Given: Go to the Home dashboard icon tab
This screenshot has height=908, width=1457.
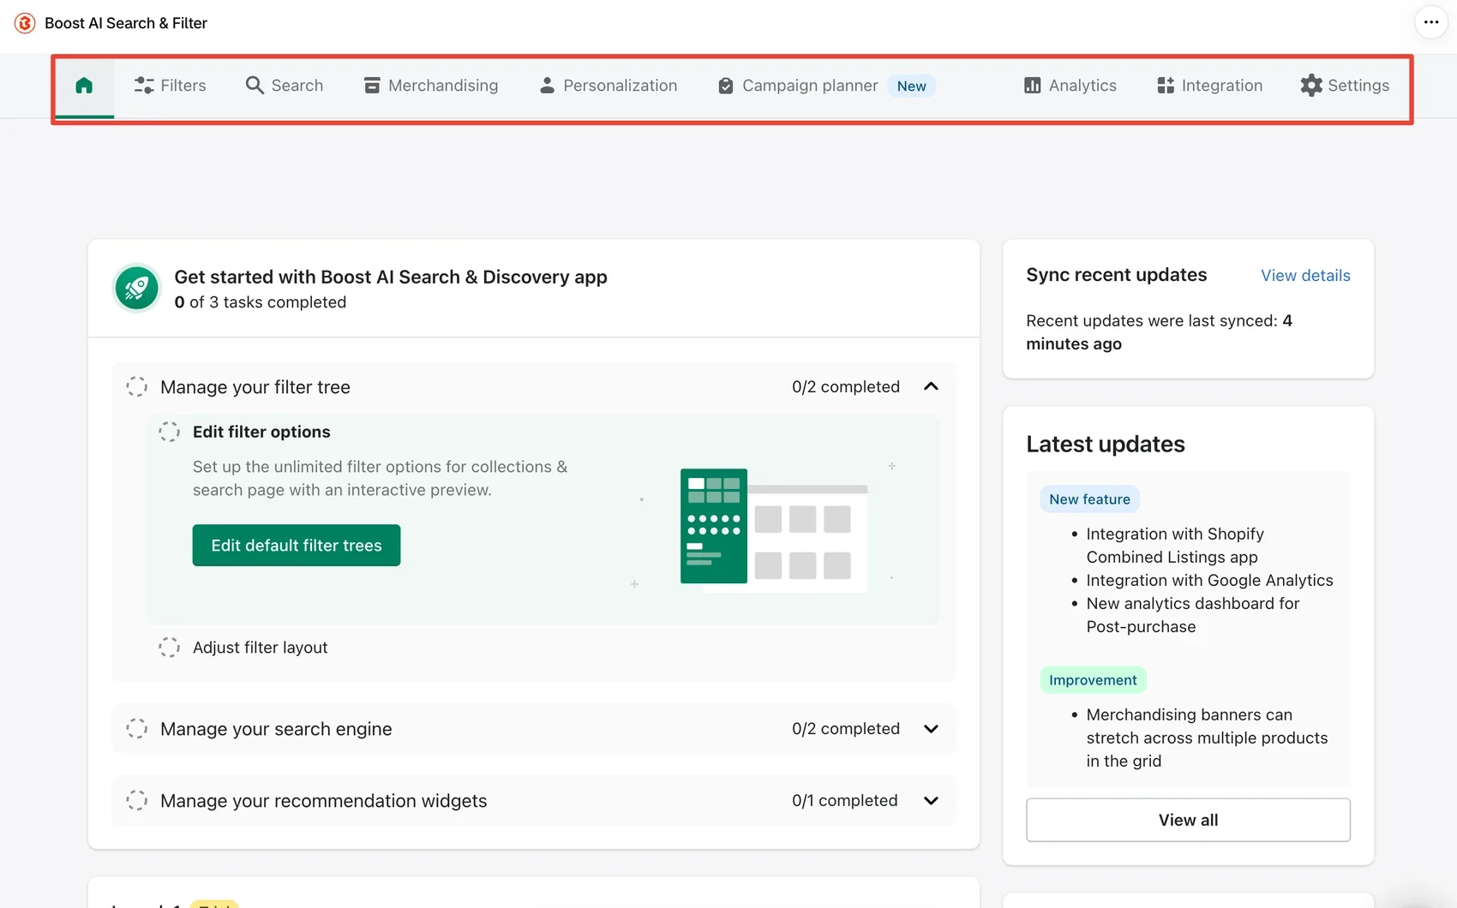Looking at the screenshot, I should (84, 86).
